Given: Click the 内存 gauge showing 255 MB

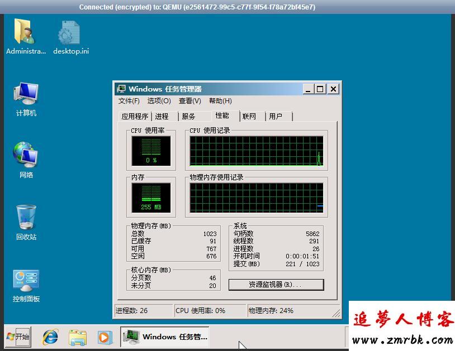Looking at the screenshot, I should 151,198.
